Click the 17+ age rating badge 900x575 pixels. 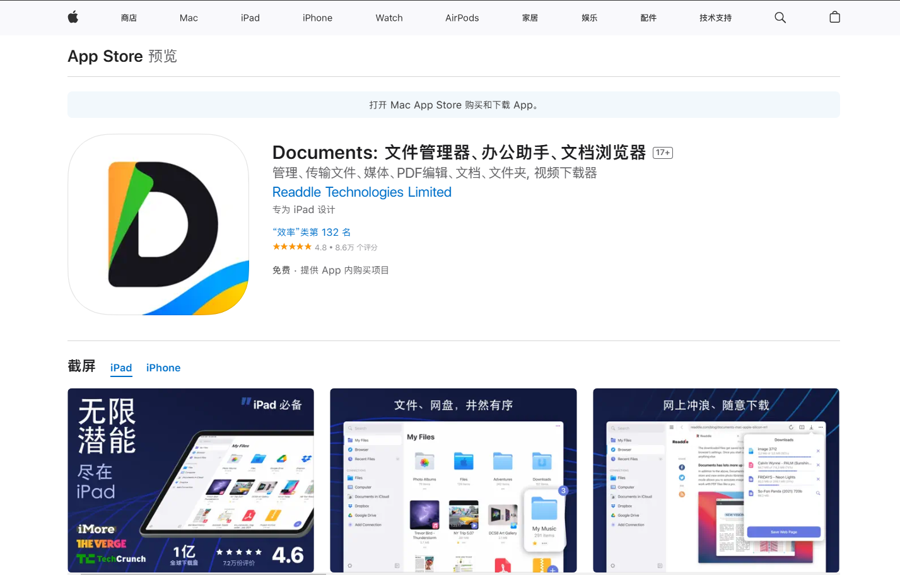[663, 153]
